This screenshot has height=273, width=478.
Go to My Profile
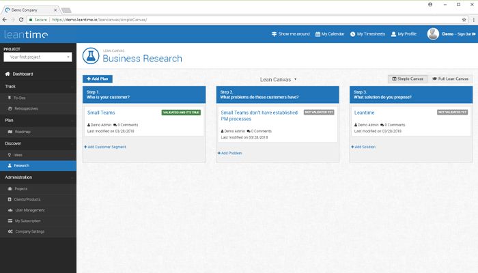404,34
